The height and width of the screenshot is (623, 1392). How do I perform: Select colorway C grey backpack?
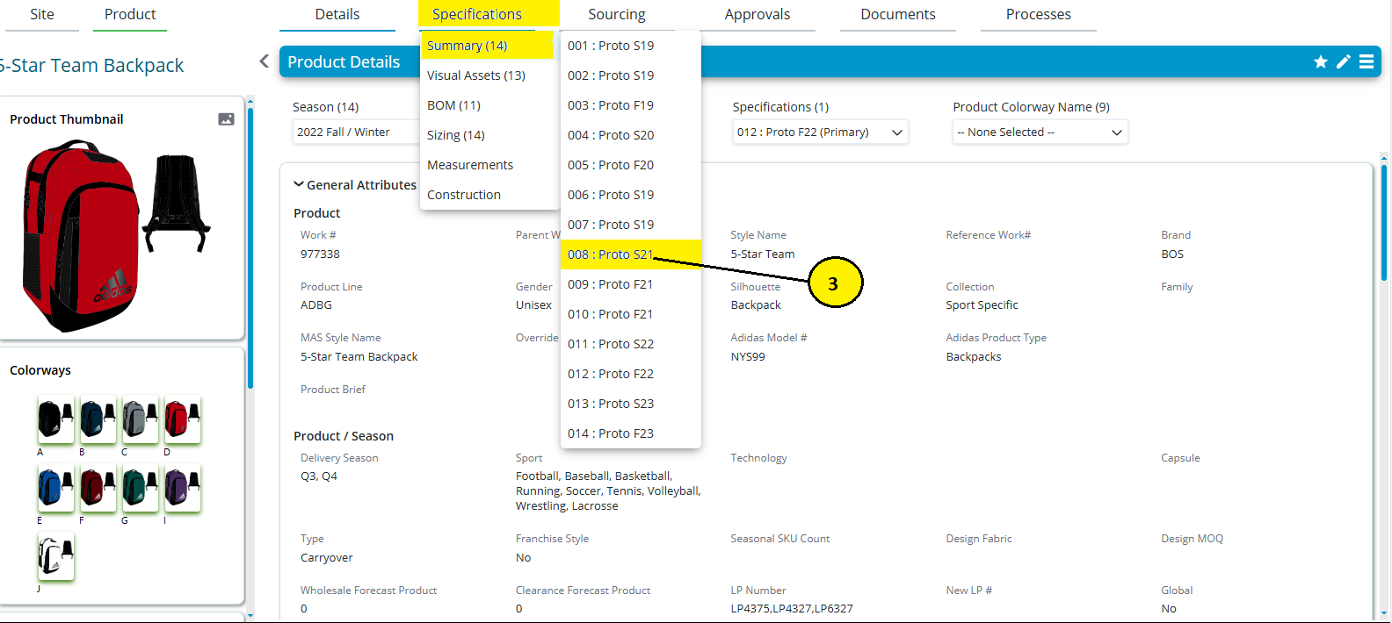140,419
